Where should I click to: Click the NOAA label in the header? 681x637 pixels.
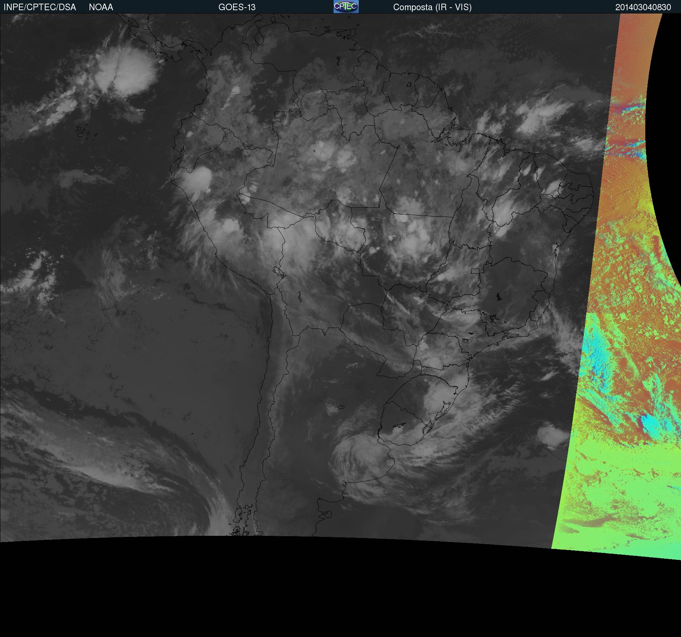[101, 7]
